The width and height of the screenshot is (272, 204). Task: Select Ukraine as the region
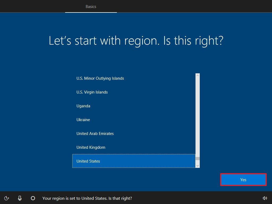coord(83,120)
